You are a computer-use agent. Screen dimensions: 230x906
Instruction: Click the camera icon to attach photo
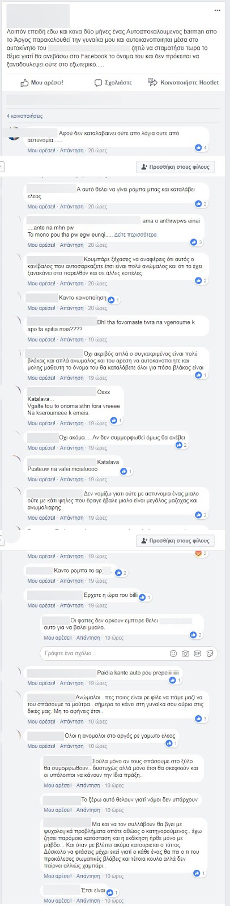coord(185,653)
